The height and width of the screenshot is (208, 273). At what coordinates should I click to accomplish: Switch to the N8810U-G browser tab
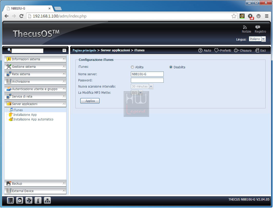pos(28,8)
